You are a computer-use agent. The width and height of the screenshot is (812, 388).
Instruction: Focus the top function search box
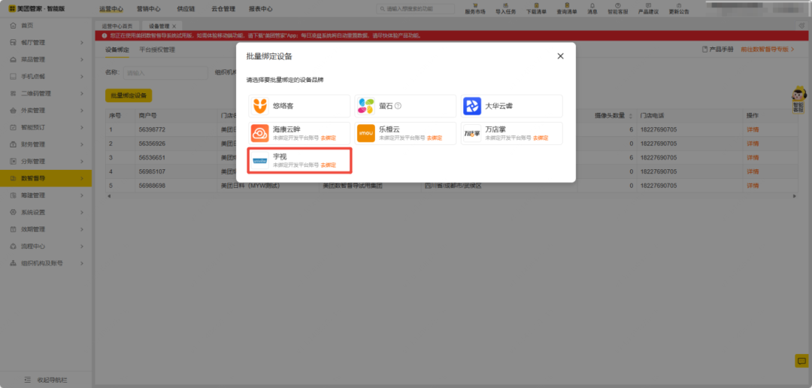(x=415, y=9)
